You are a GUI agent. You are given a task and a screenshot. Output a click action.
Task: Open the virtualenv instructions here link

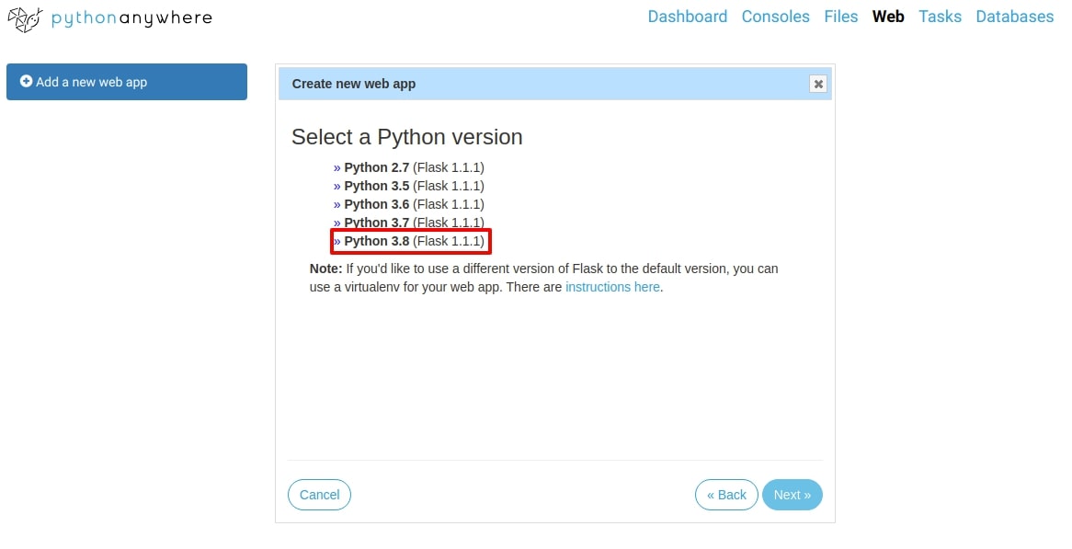pyautogui.click(x=612, y=287)
